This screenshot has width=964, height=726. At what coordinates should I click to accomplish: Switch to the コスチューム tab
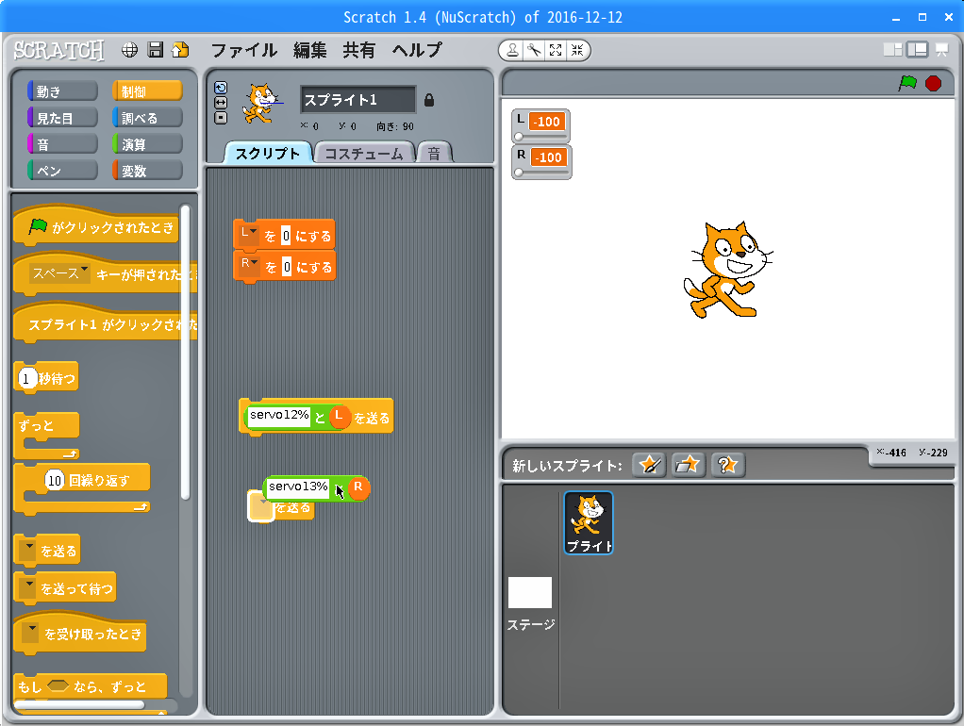[364, 154]
